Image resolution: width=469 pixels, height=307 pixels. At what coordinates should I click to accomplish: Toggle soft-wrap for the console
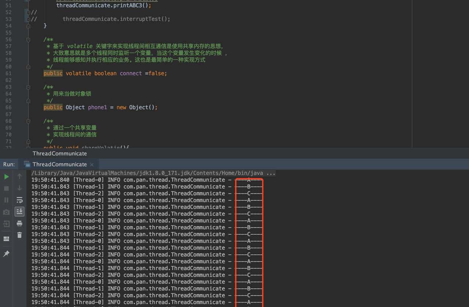pos(19,200)
